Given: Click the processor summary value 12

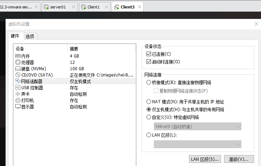Looking at the screenshot, I should click(x=72, y=62).
